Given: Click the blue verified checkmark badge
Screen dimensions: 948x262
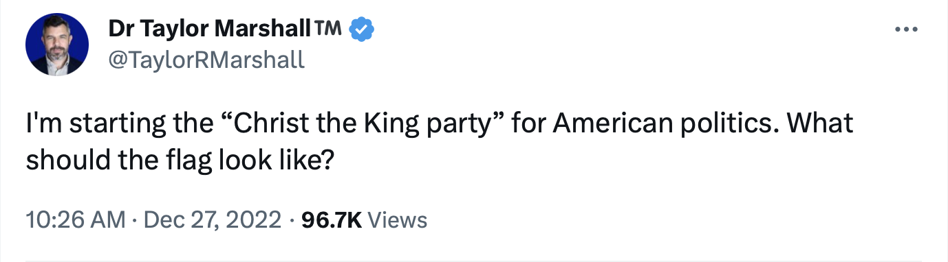Looking at the screenshot, I should [x=362, y=29].
